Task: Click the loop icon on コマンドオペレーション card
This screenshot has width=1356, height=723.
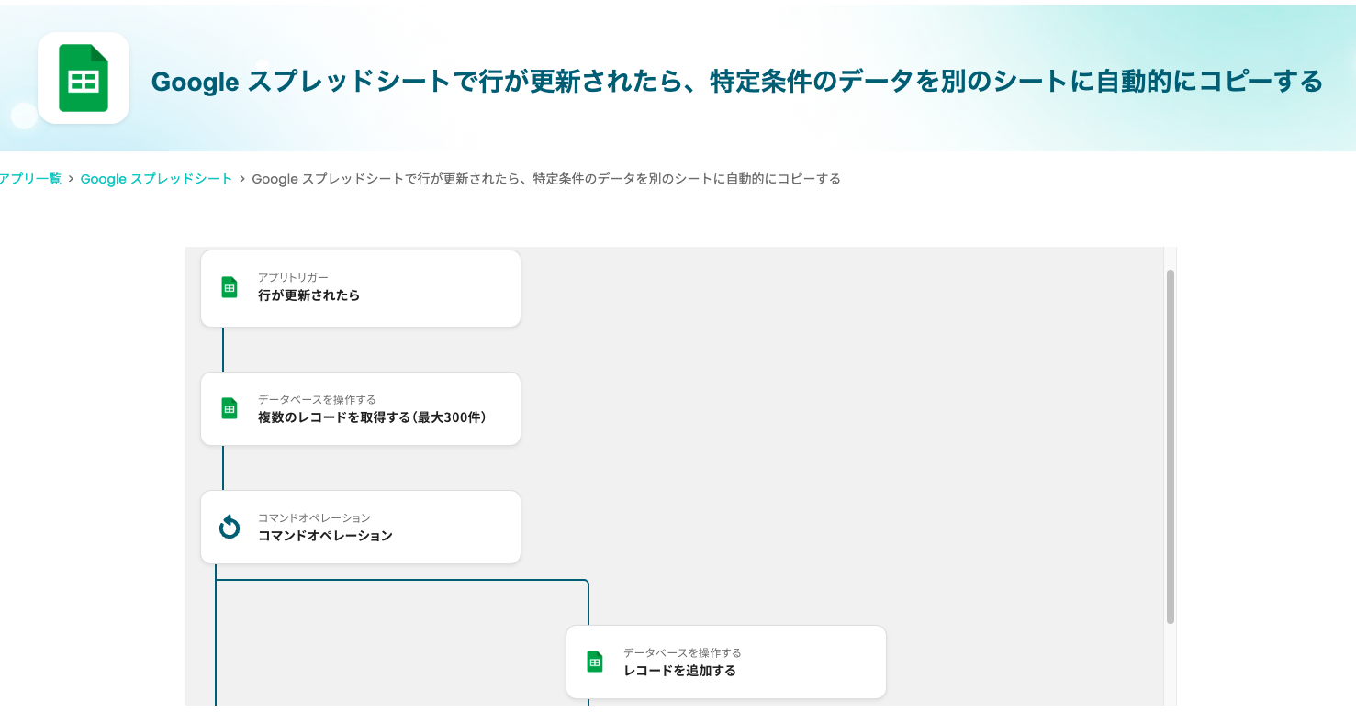Action: 230,527
